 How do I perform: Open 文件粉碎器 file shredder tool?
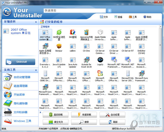[x=20, y=112]
